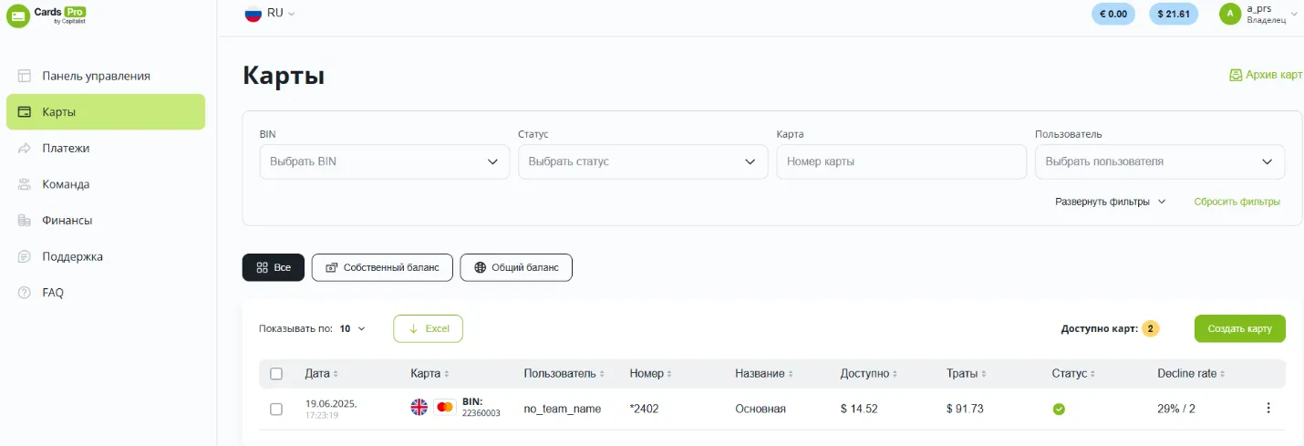Screen dimensions: 1304x446
Task: Click the € 0.00 balance badge
Action: coord(1113,14)
